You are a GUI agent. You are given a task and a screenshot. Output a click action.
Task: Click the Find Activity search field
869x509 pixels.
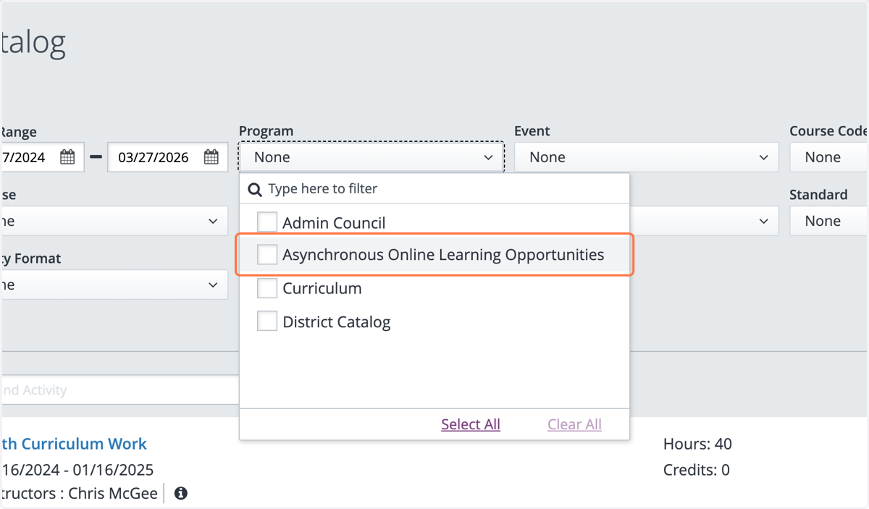(119, 390)
